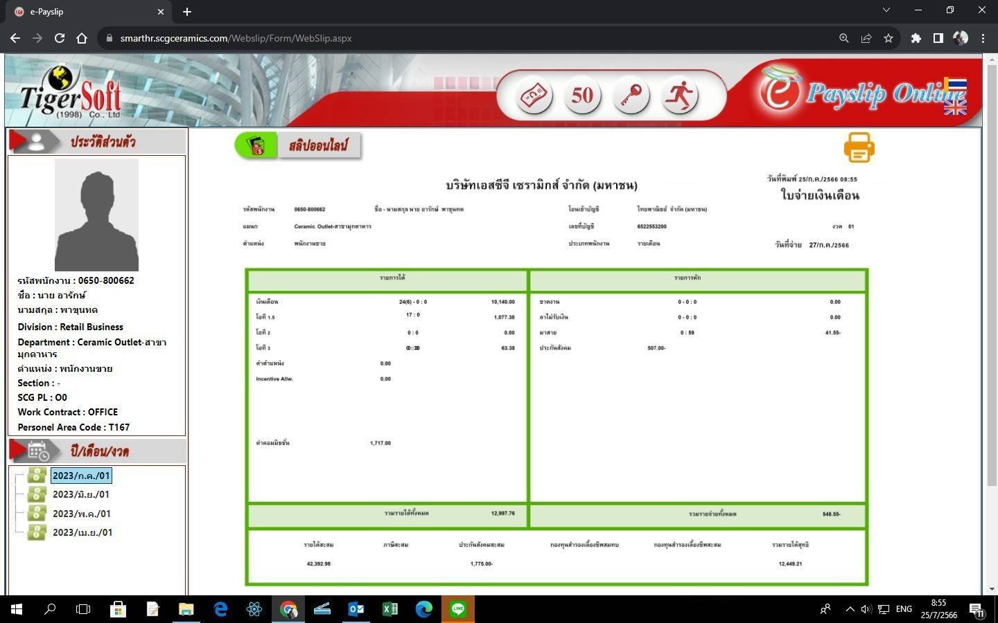This screenshot has width=998, height=623.
Task: Toggle the browser side panel
Action: pos(938,38)
